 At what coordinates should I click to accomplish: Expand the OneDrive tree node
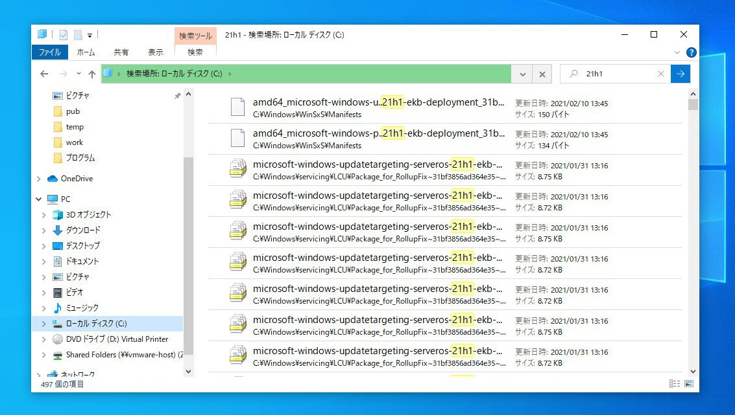[39, 179]
